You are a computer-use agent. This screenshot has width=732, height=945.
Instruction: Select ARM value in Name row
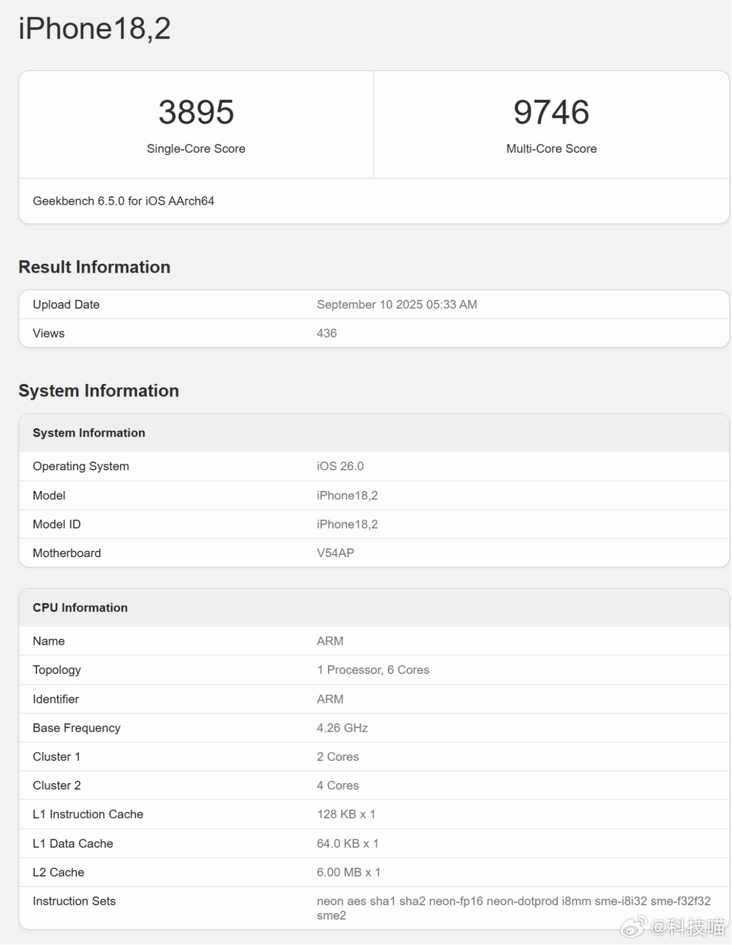tap(330, 641)
